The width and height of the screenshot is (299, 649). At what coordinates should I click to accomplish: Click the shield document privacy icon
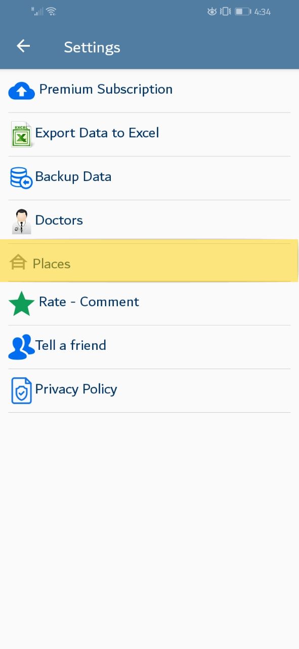click(x=21, y=390)
